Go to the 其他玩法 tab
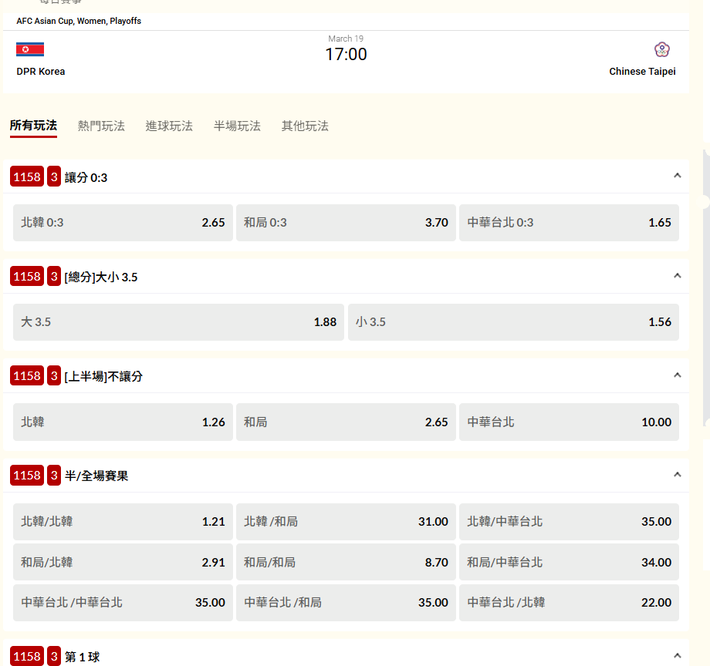This screenshot has height=666, width=710. tap(305, 126)
